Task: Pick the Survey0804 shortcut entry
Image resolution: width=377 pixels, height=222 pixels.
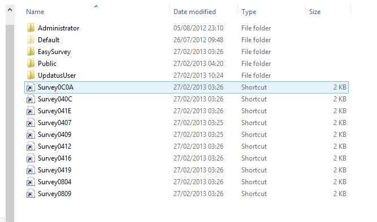Action: (187, 182)
